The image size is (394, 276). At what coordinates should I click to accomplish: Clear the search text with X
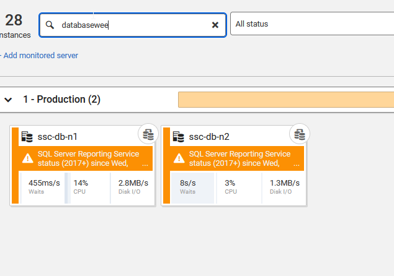coord(215,25)
